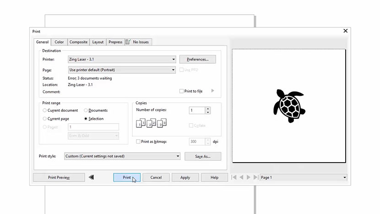Select the Current document radio option
Image resolution: width=380 pixels, height=214 pixels.
tap(44, 110)
